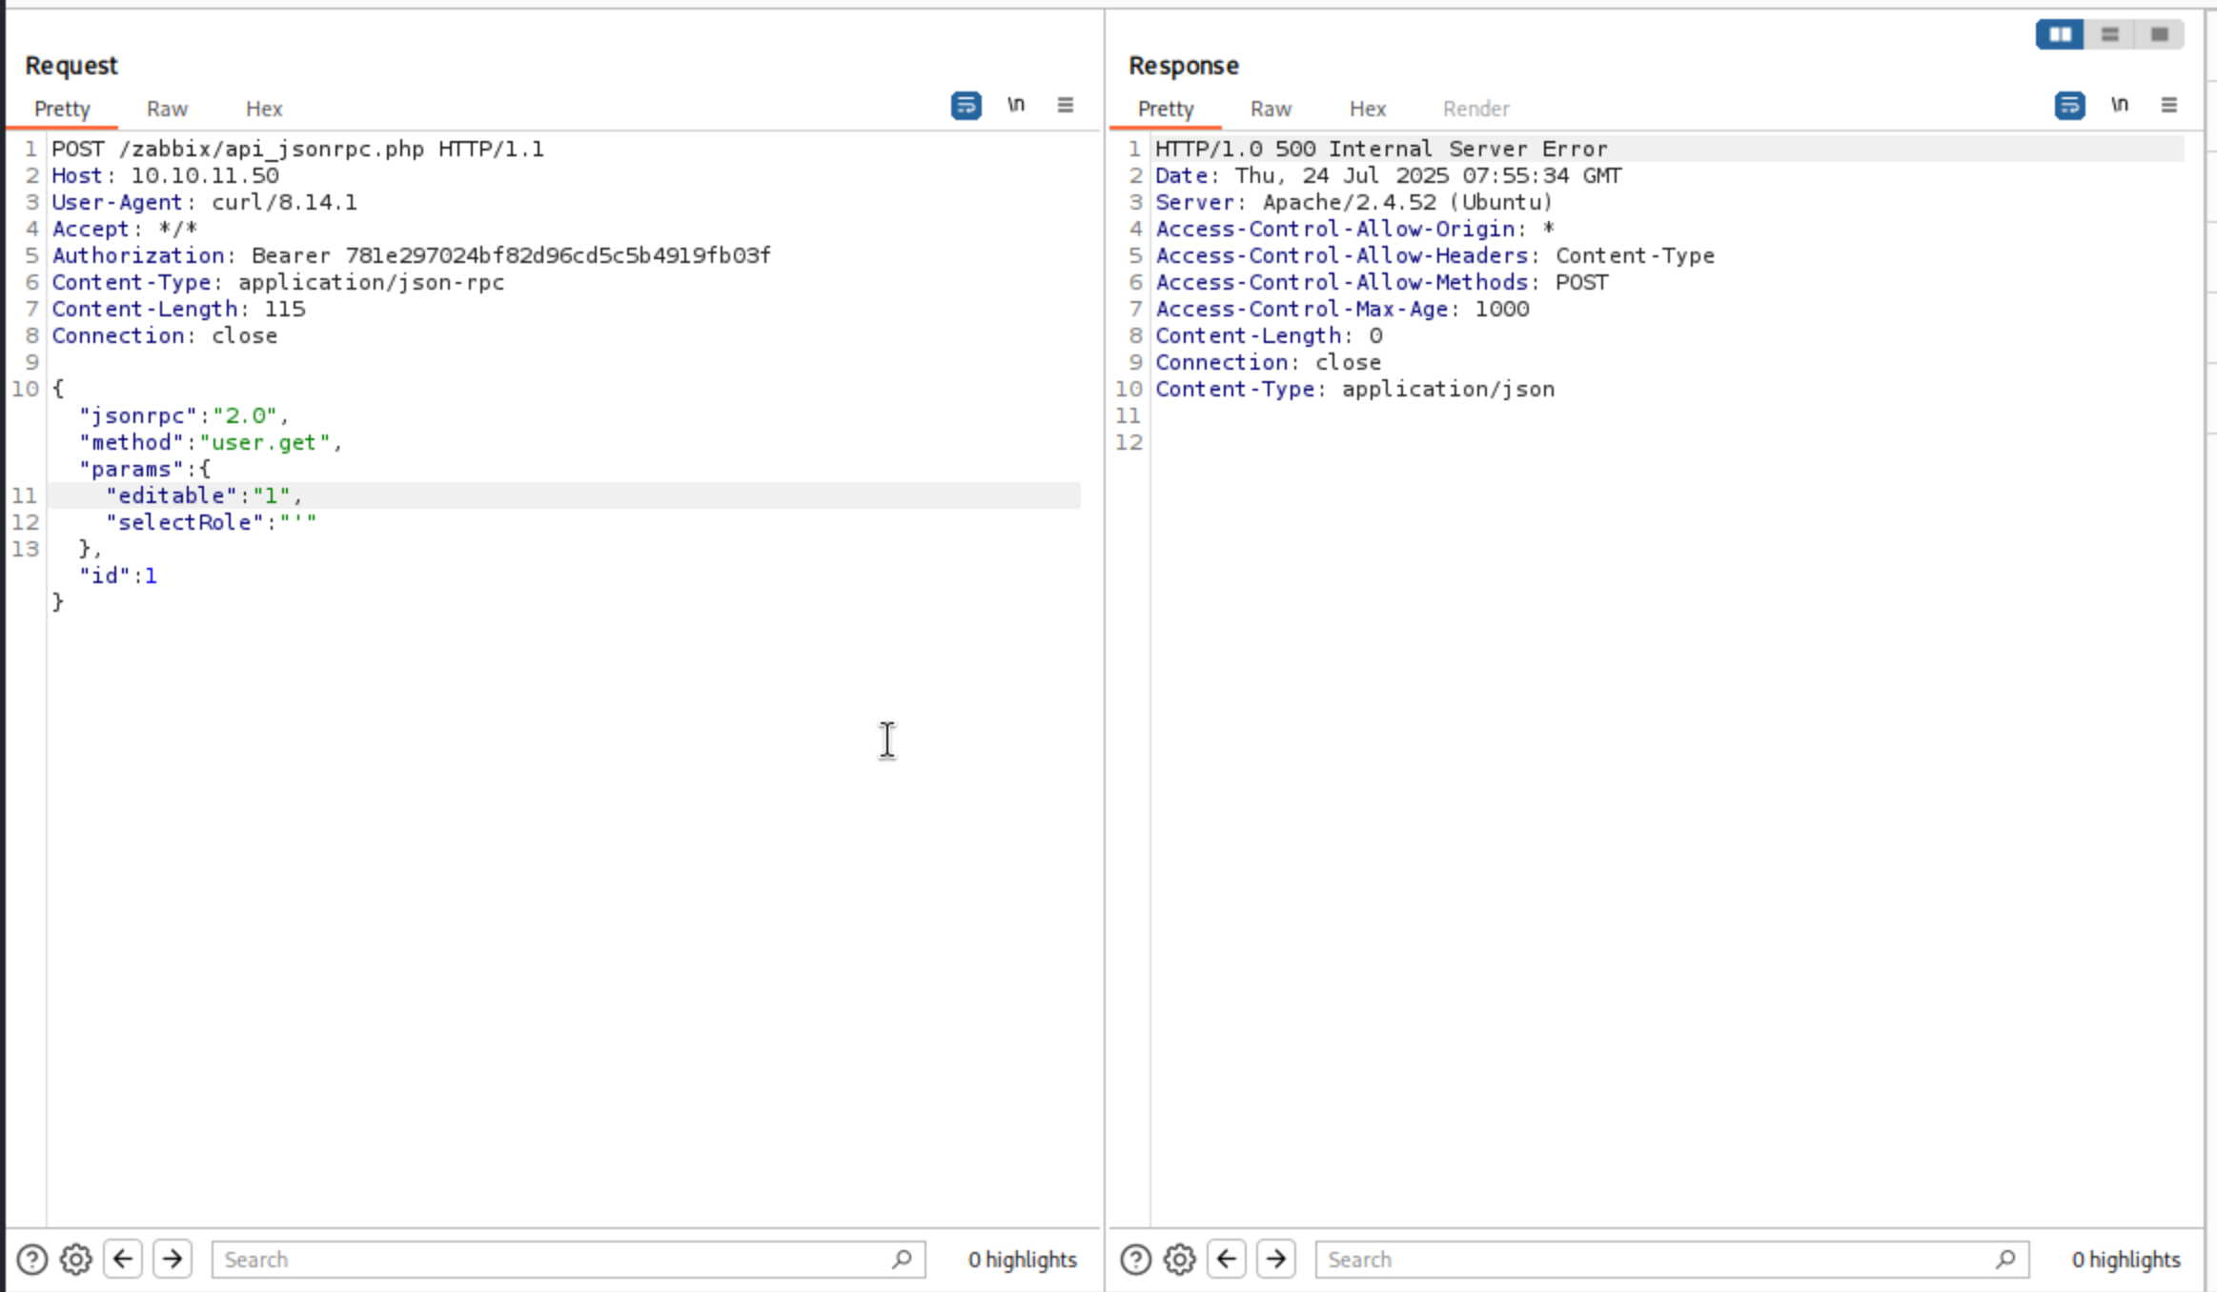This screenshot has width=2217, height=1292.
Task: Click Response 0 highlights label
Action: [2125, 1260]
